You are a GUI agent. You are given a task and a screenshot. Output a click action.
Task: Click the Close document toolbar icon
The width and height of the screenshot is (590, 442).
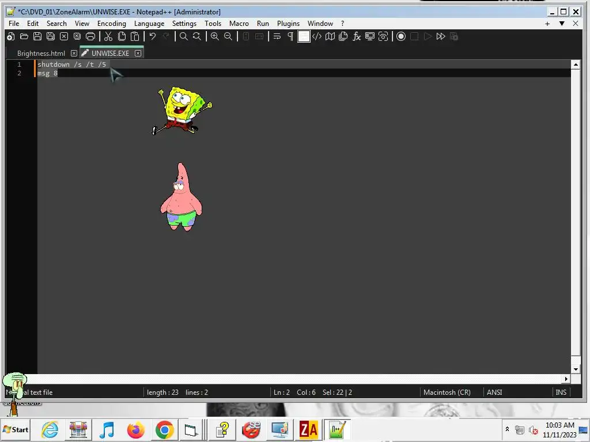pyautogui.click(x=64, y=36)
